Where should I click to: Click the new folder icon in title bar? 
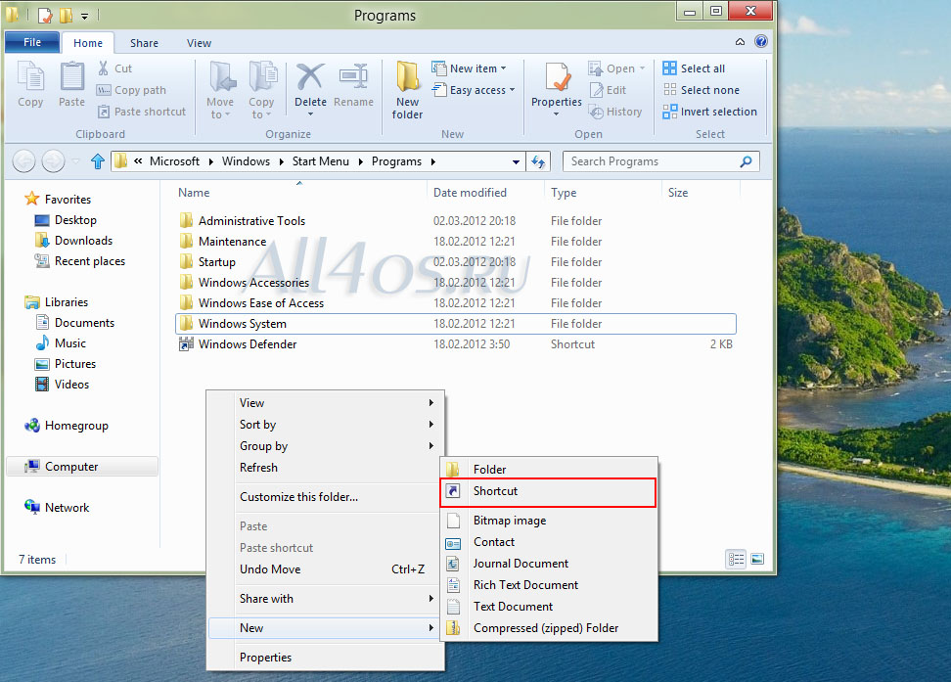66,16
